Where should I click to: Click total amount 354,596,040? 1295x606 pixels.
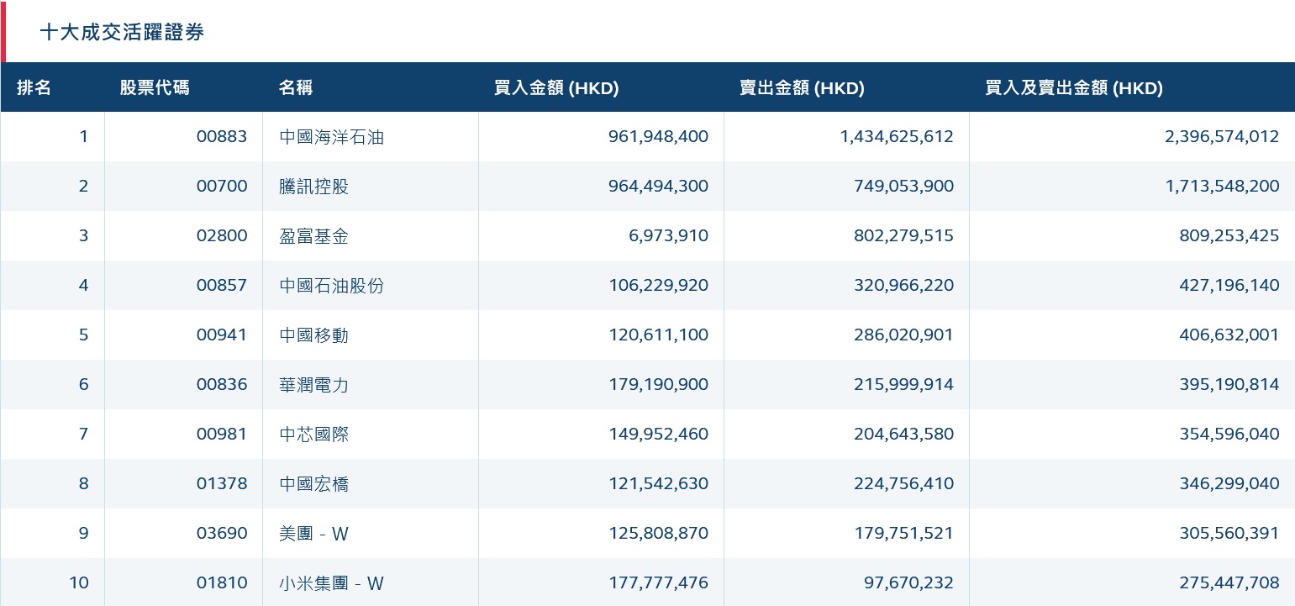tap(1229, 434)
